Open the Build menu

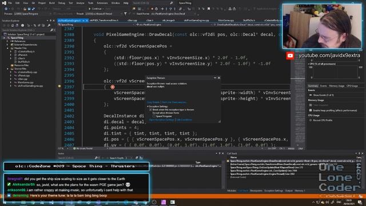point(52,3)
